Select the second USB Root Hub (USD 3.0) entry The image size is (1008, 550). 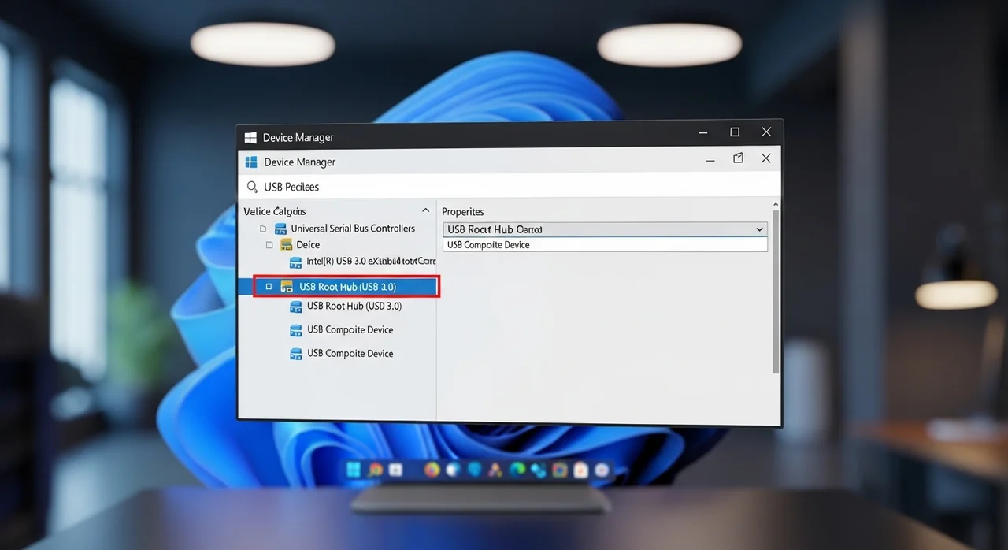point(354,306)
